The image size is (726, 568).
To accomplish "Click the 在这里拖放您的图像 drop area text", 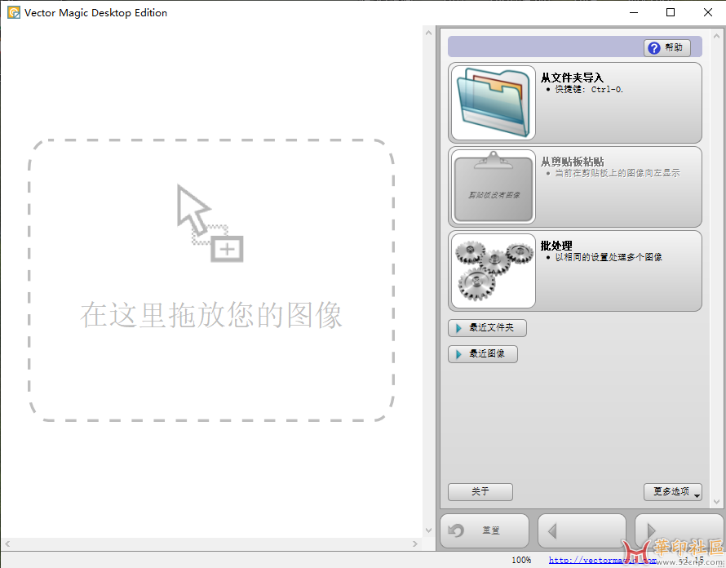I will [x=211, y=315].
